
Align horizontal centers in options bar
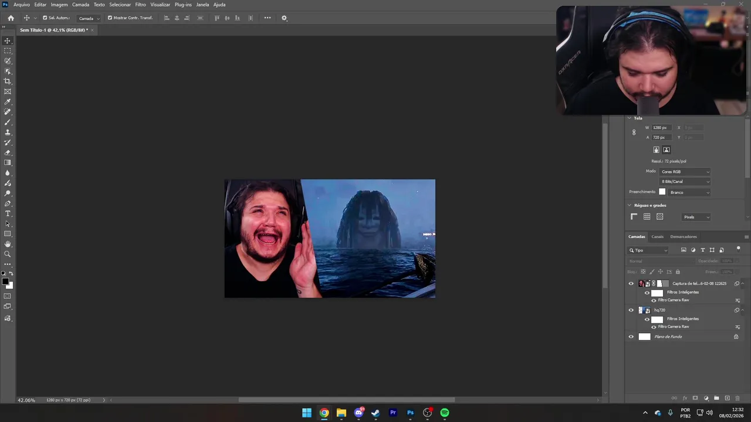(177, 18)
